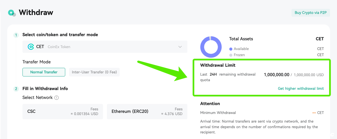This screenshot has width=337, height=139.
Task: Switch to Inter-User Transfer (0 Fee)
Action: pos(94,72)
